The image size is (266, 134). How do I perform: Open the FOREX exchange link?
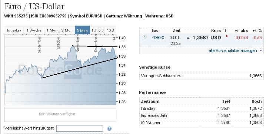click(158, 37)
